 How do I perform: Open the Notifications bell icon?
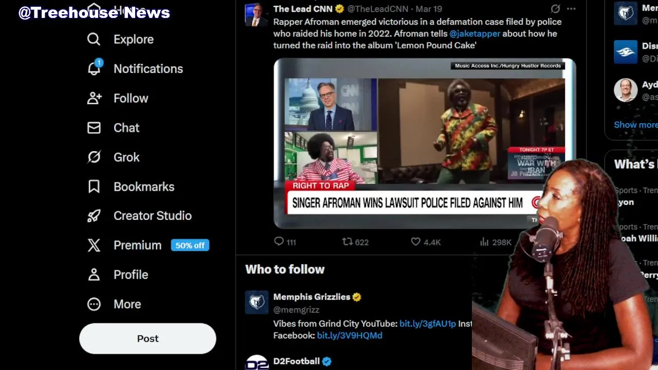(x=94, y=68)
